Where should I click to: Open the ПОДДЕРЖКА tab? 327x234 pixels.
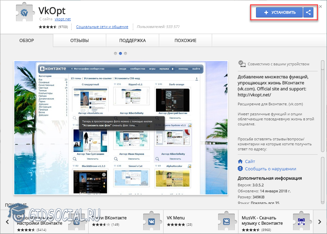click(133, 41)
